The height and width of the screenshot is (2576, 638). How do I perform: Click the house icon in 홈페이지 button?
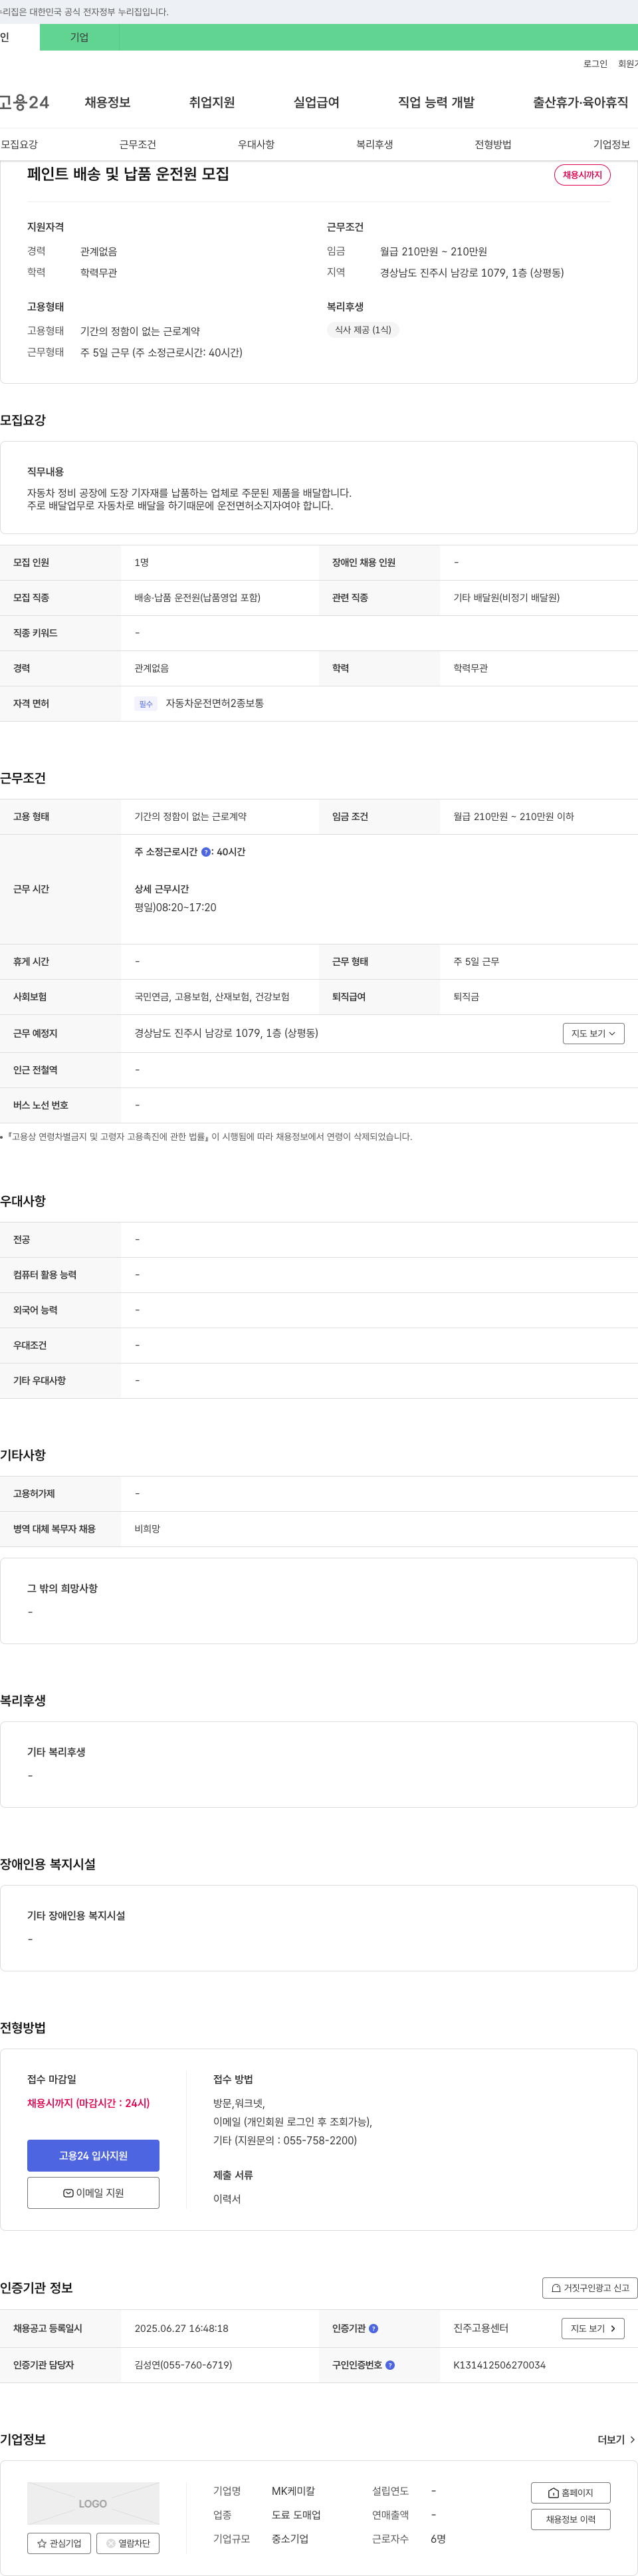553,2493
